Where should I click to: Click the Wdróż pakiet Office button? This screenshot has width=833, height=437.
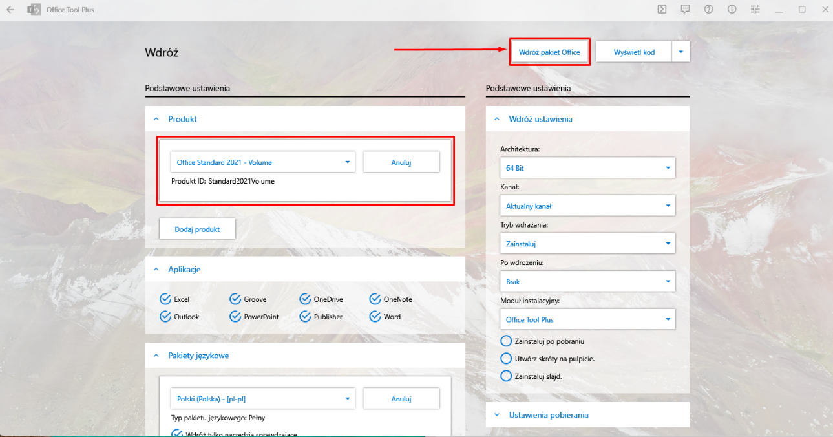point(549,52)
